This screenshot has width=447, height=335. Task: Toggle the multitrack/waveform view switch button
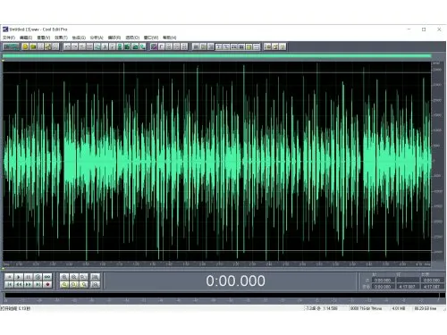pos(11,46)
